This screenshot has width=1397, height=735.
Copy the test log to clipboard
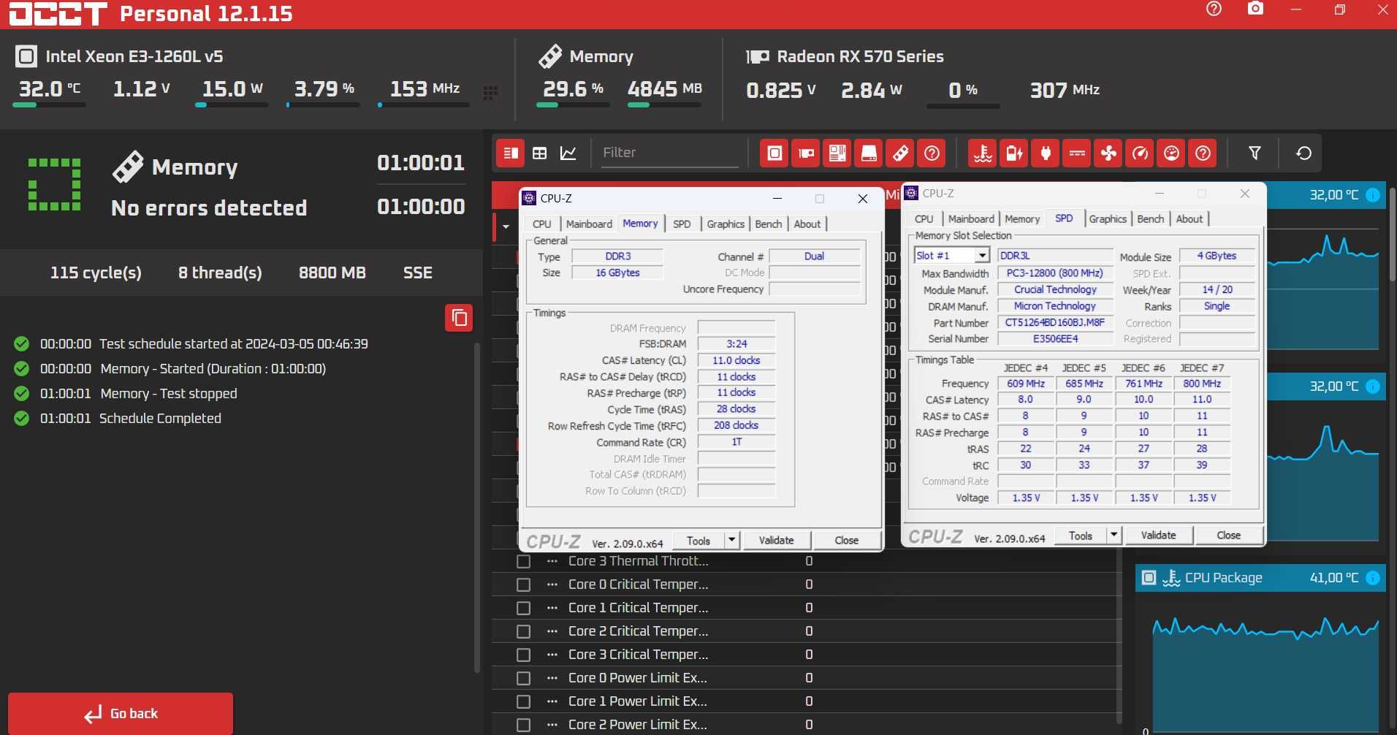[x=459, y=318]
